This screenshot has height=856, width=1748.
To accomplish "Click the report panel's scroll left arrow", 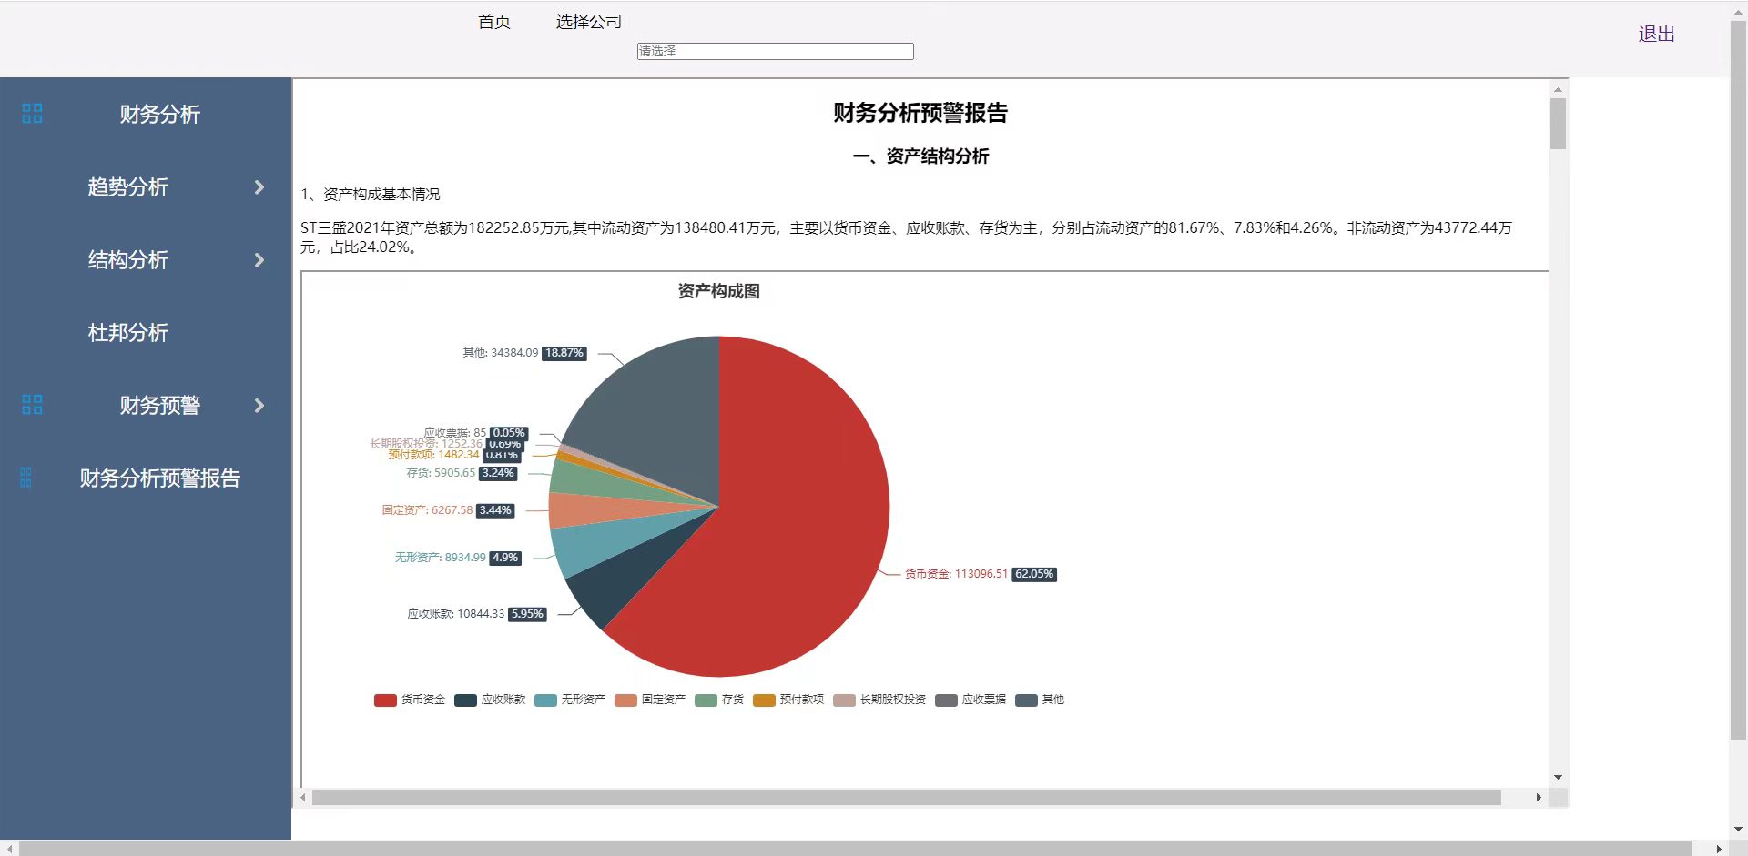I will (303, 798).
